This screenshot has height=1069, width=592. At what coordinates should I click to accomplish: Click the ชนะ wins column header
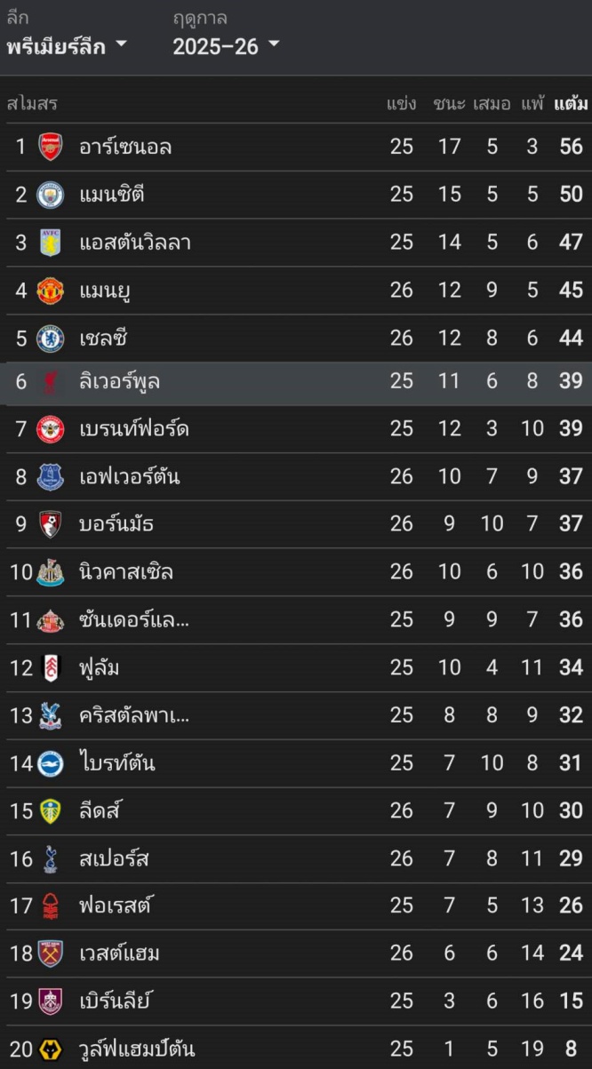click(x=449, y=104)
